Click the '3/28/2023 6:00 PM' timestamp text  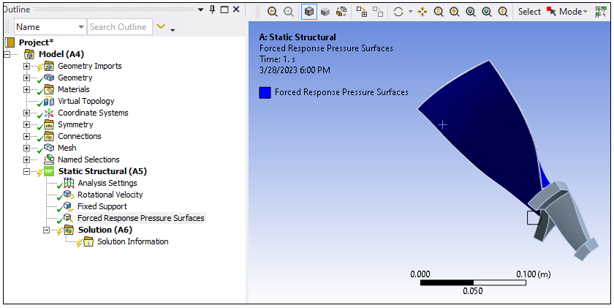(x=295, y=70)
